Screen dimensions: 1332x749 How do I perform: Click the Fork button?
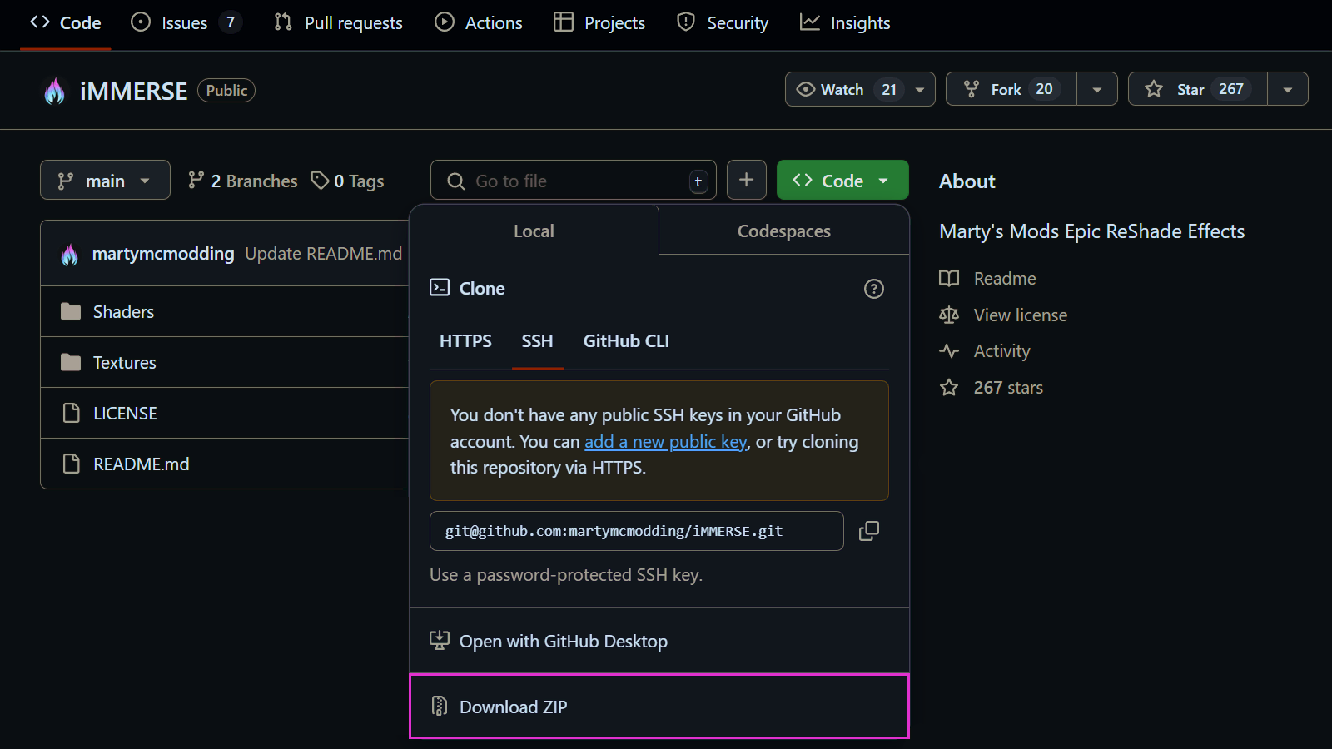(1011, 89)
